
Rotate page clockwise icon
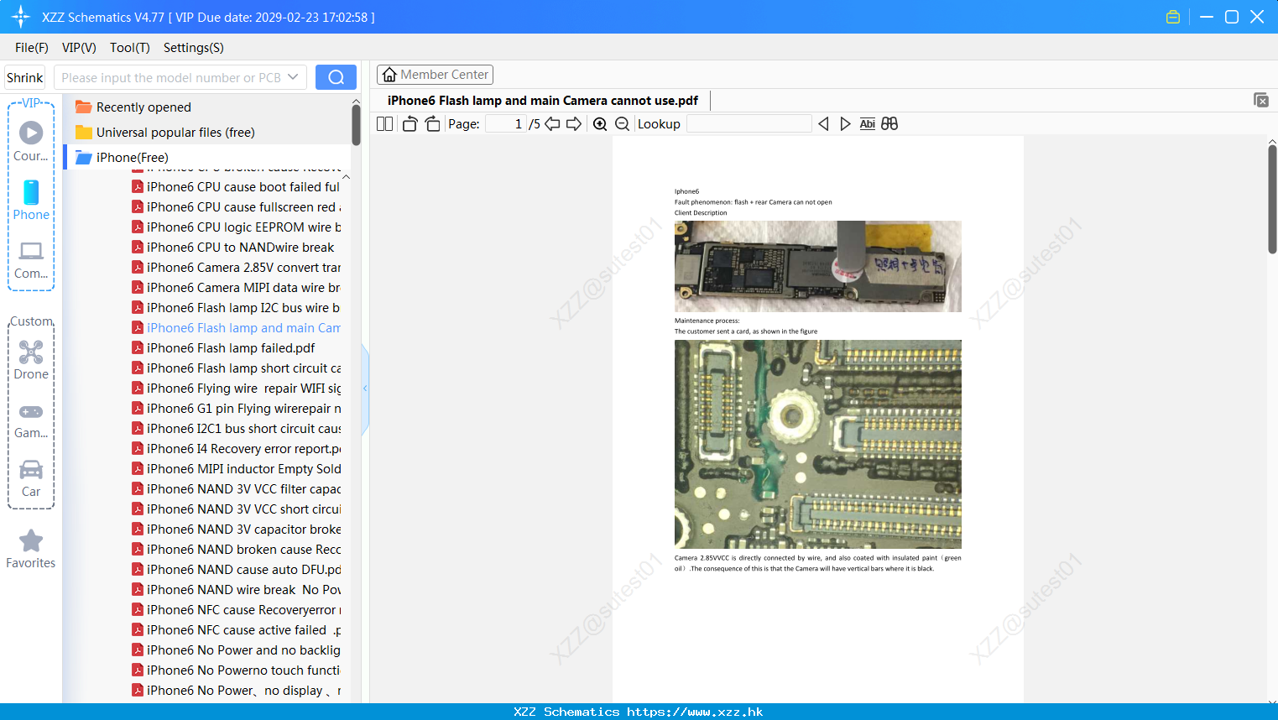pos(432,124)
